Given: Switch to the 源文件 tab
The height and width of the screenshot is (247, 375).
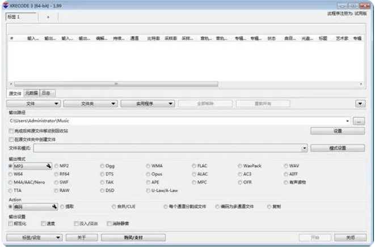Looking at the screenshot, I should coord(15,93).
